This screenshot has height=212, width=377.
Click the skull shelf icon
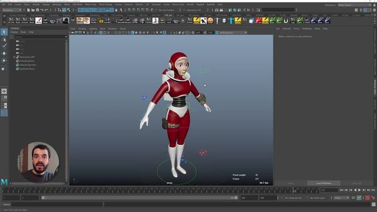(224, 21)
